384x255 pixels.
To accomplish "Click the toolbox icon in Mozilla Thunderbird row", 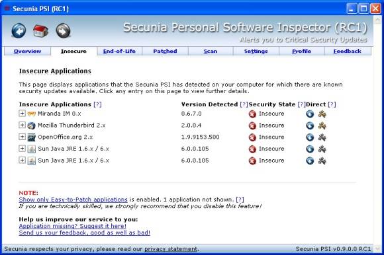I will tap(322, 126).
